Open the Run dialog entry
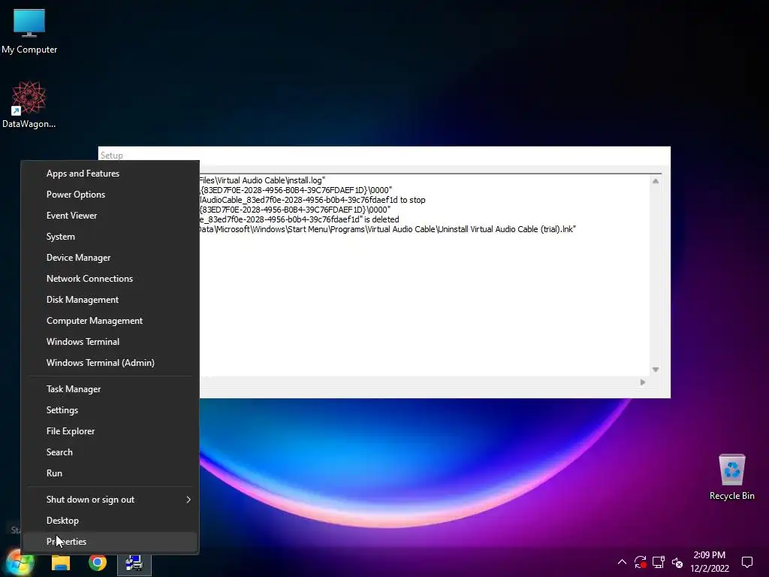Screen dimensions: 769x577 click(110, 473)
